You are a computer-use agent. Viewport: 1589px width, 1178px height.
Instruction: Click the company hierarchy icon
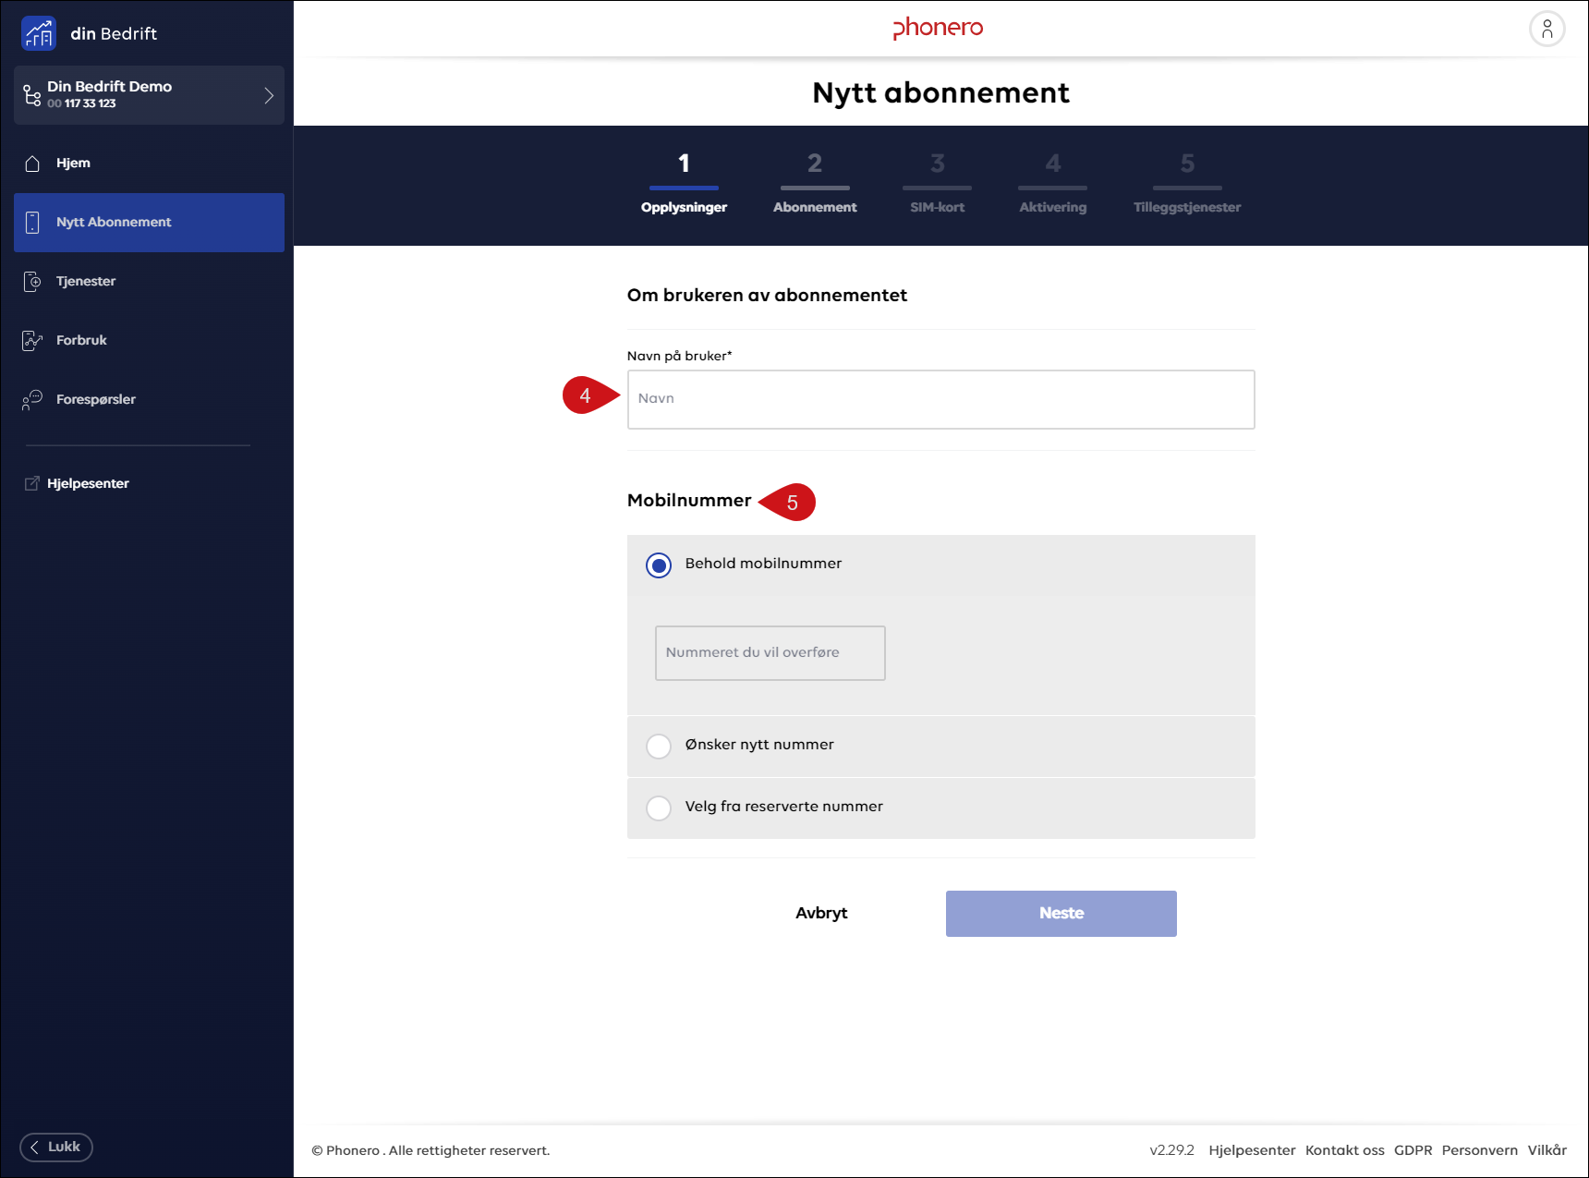32,95
